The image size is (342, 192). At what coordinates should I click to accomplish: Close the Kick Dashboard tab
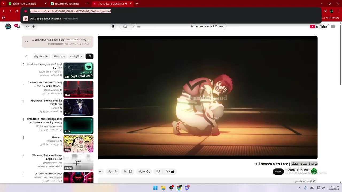tap(45, 4)
